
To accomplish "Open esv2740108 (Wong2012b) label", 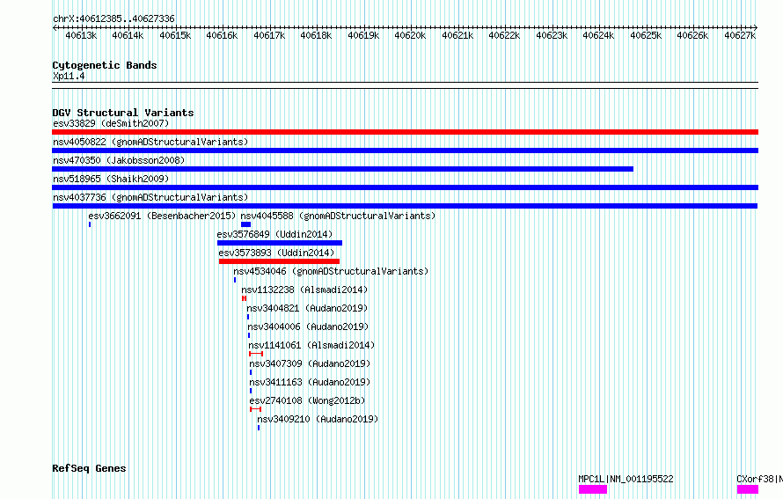I will click(308, 400).
